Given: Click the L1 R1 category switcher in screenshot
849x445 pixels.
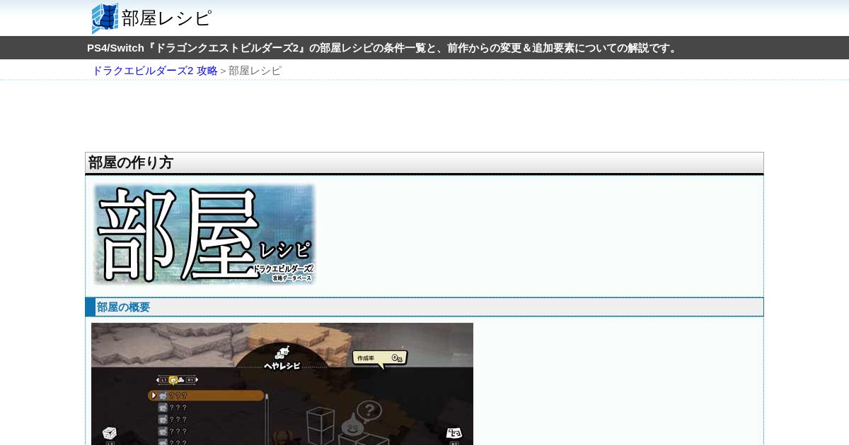Looking at the screenshot, I should pos(177,380).
